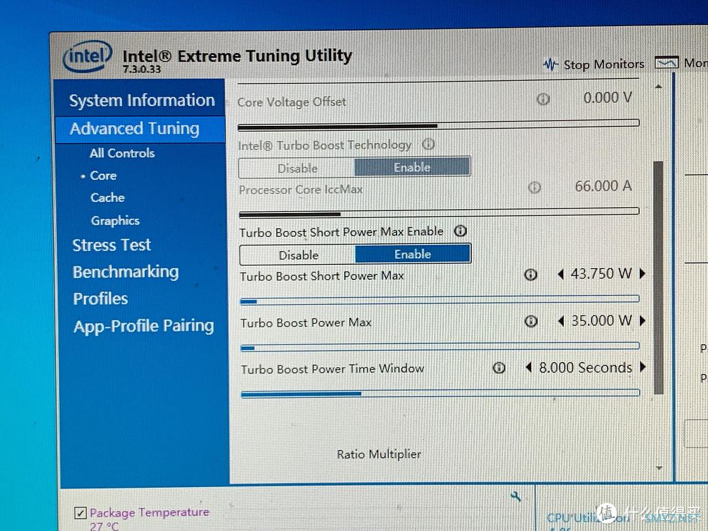Decrease Turbo Boost Short Power Max value

560,274
